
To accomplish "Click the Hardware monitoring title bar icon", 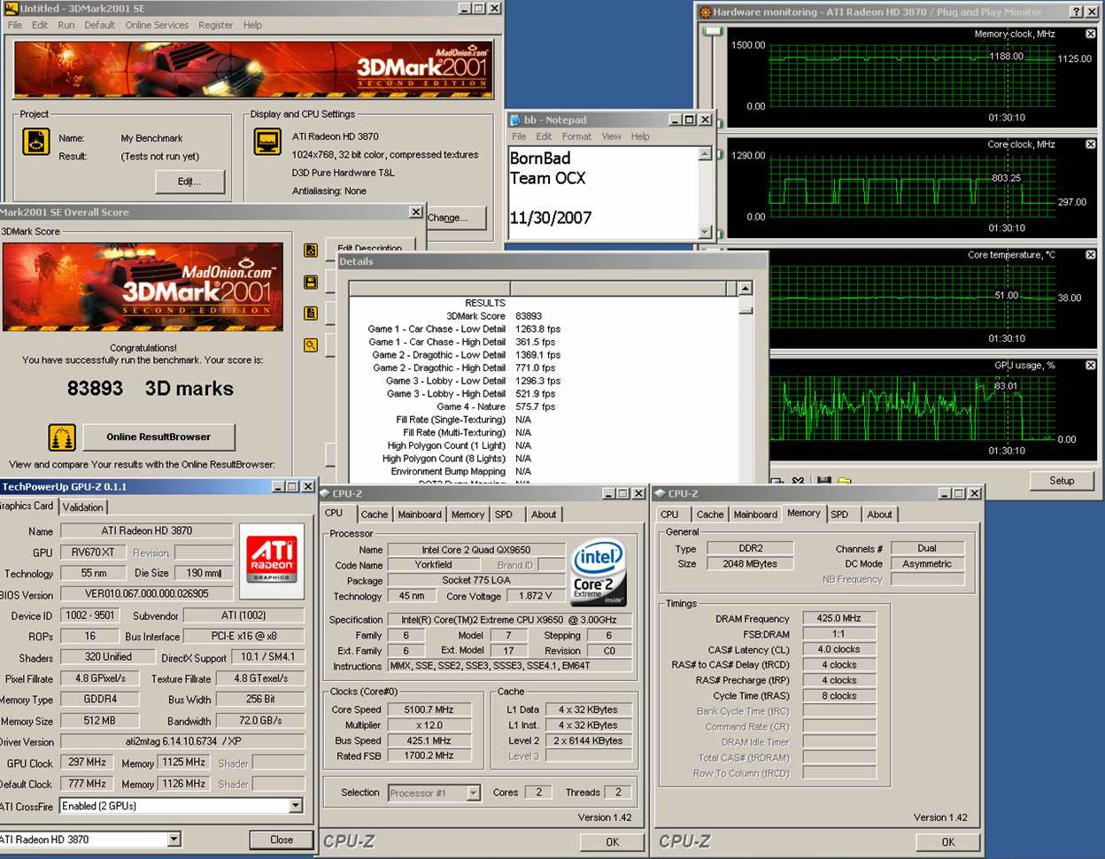I will [706, 12].
